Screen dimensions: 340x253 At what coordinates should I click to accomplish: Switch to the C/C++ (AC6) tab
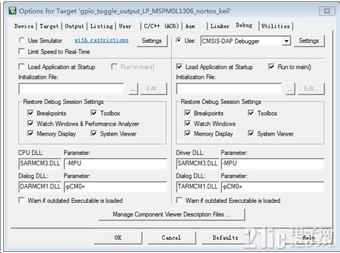pos(161,26)
